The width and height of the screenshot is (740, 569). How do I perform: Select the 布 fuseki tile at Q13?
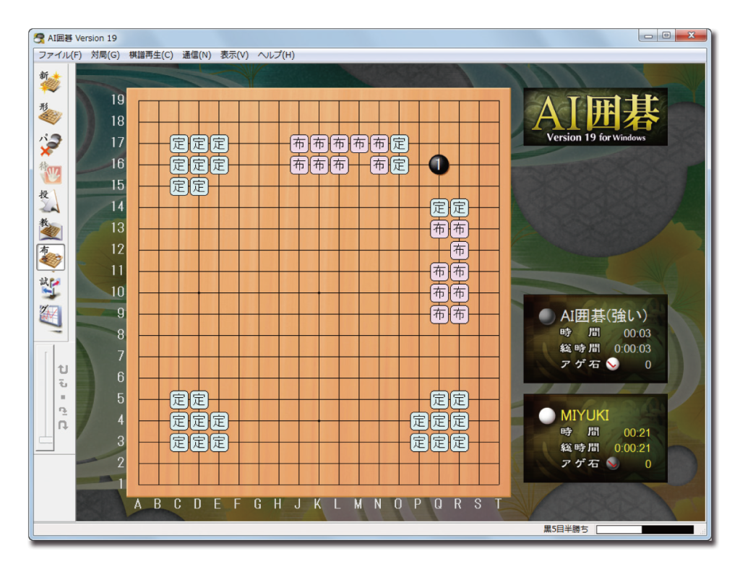click(439, 229)
